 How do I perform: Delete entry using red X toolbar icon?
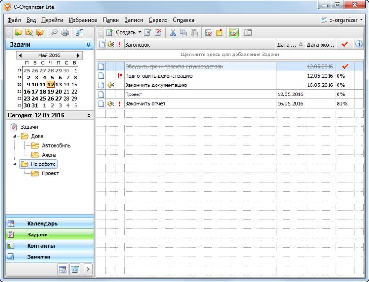pyautogui.click(x=158, y=32)
